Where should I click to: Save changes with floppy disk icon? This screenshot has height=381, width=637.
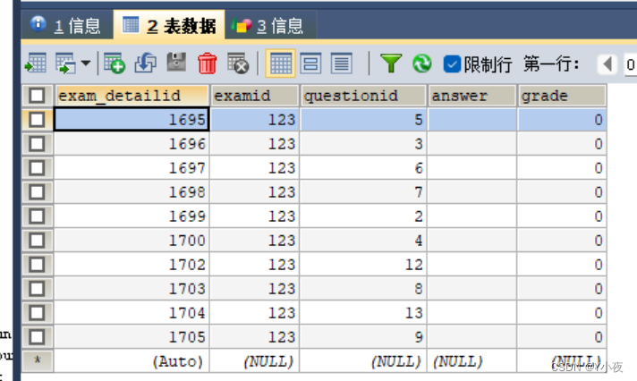[x=176, y=63]
